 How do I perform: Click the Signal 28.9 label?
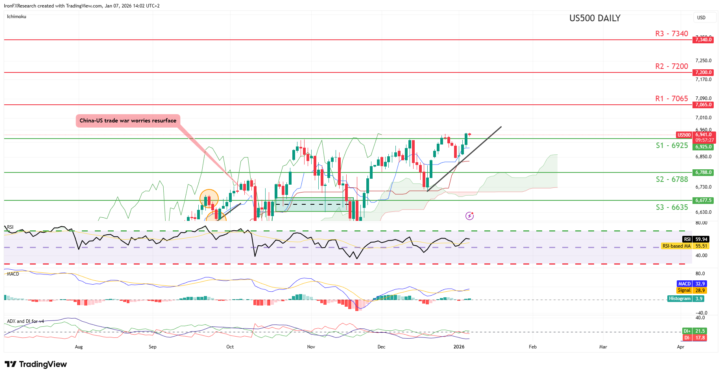point(692,291)
